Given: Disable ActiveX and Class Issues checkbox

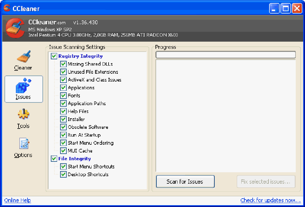Looking at the screenshot, I should click(63, 80).
